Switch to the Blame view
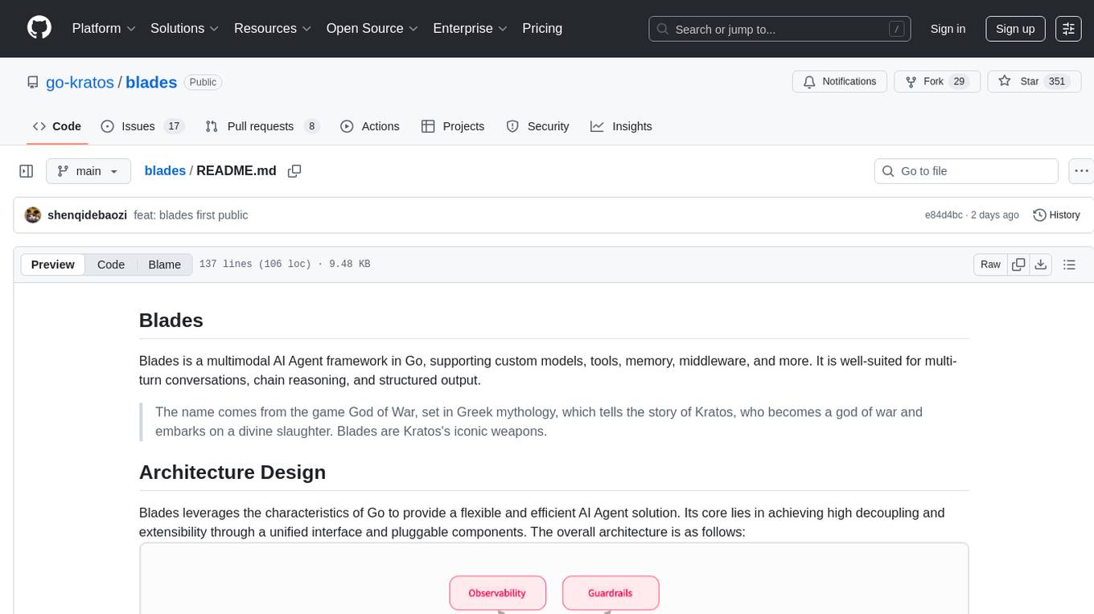1094x614 pixels. 164,264
